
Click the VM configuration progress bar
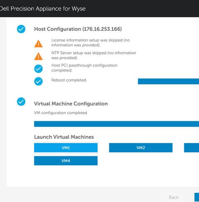[x=116, y=124]
